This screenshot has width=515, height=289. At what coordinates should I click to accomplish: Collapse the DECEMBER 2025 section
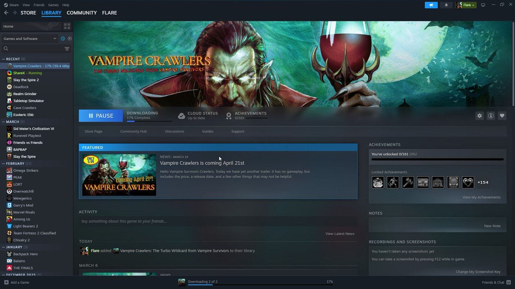click(x=3, y=274)
